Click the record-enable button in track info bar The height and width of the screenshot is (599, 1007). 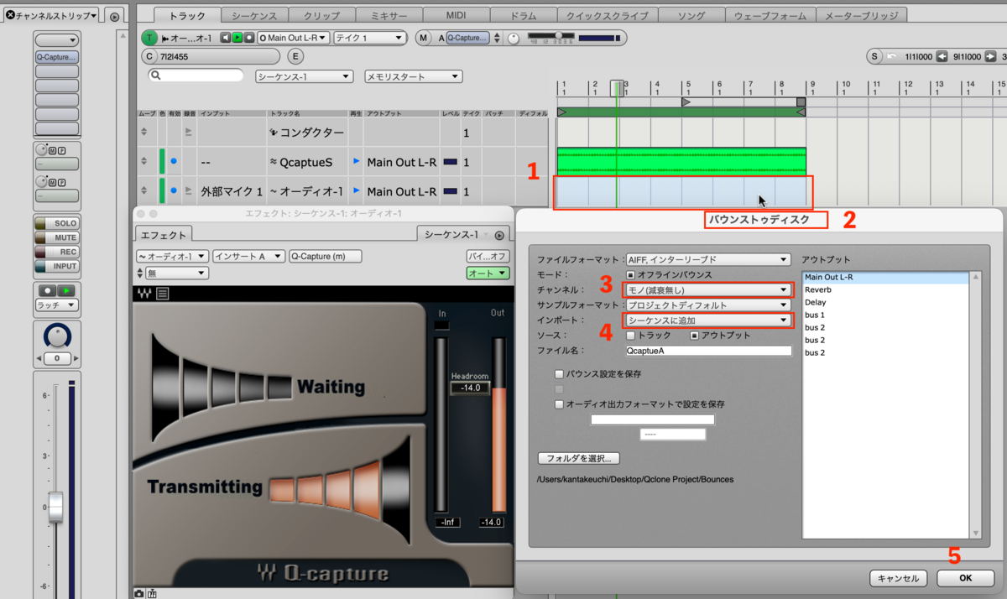coord(248,38)
